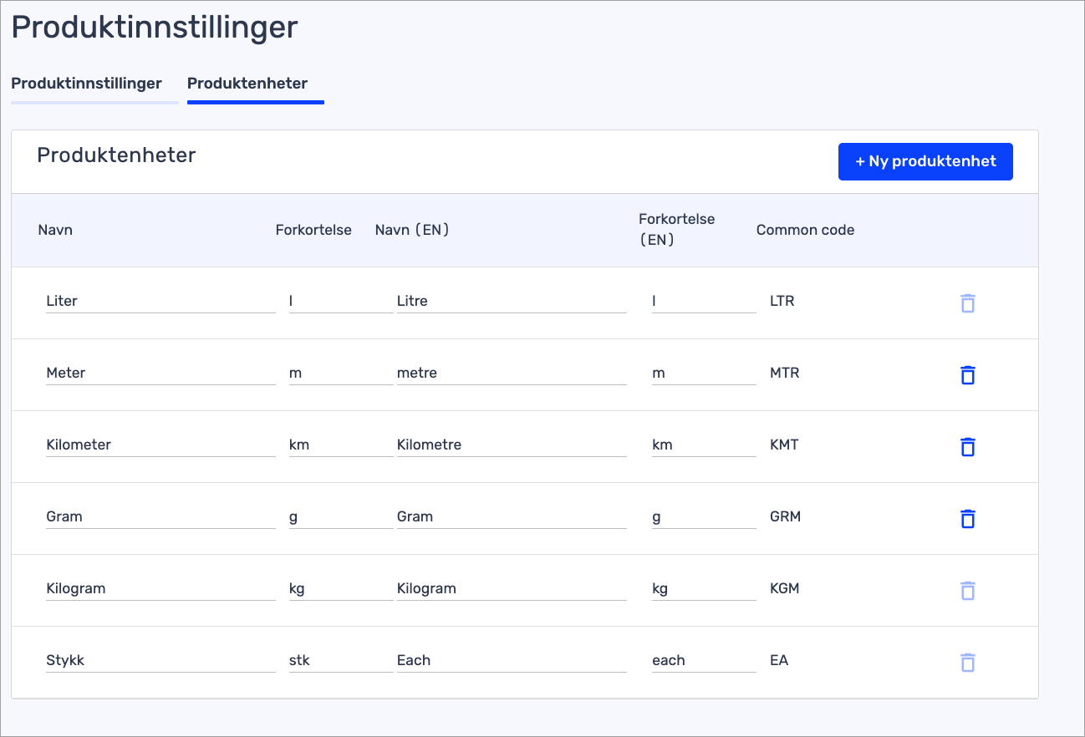The image size is (1085, 737).
Task: Edit the Kilometre English name field
Action: pos(512,445)
